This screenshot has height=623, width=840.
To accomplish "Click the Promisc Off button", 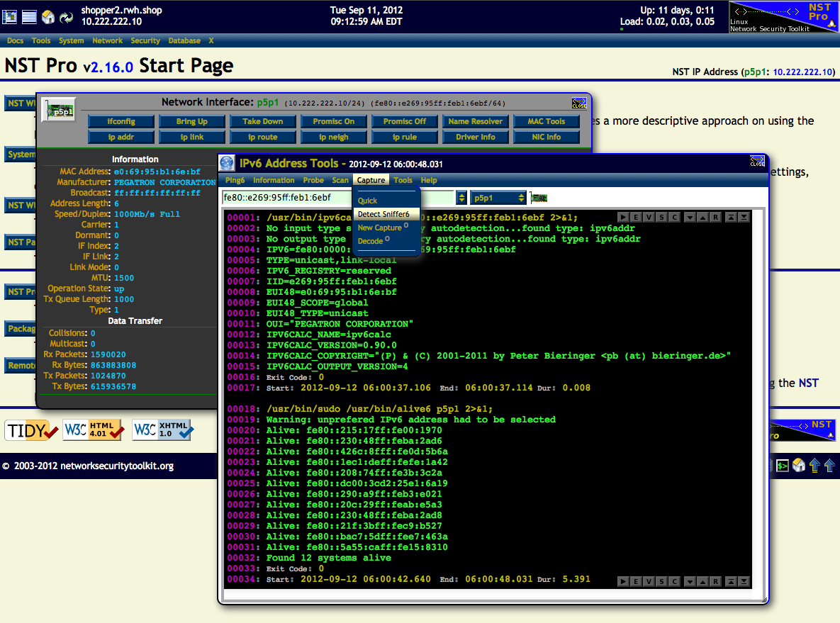I will [405, 122].
